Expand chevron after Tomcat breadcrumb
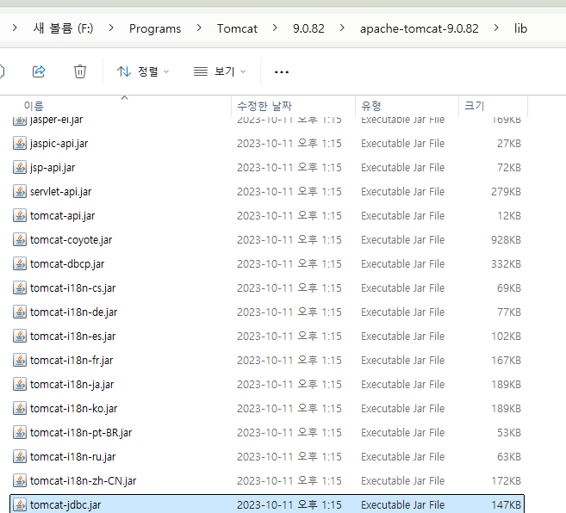The width and height of the screenshot is (566, 513). point(275,28)
